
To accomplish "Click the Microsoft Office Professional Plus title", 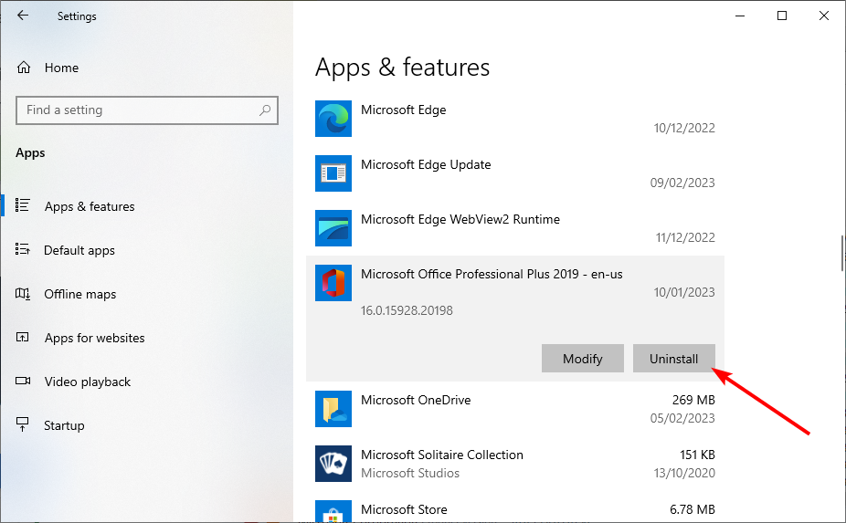I will [492, 274].
